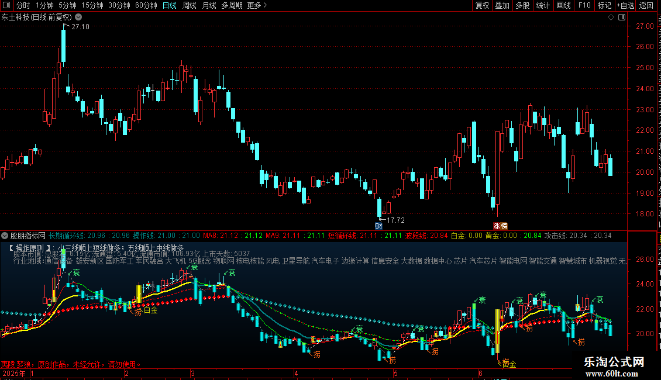Image resolution: width=661 pixels, height=380 pixels.
Task: Click the 叠加 overlay button
Action: 502,5
